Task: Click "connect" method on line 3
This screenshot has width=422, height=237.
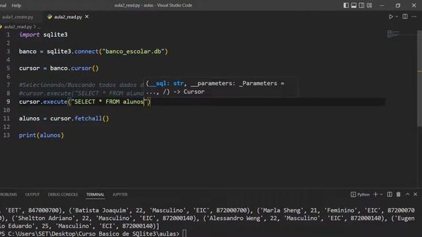Action: (x=86, y=51)
